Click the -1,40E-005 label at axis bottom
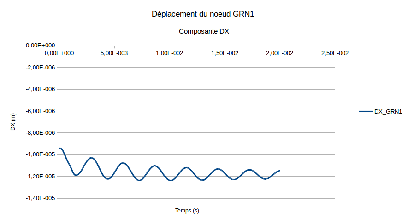408x223 pixels. pos(40,198)
